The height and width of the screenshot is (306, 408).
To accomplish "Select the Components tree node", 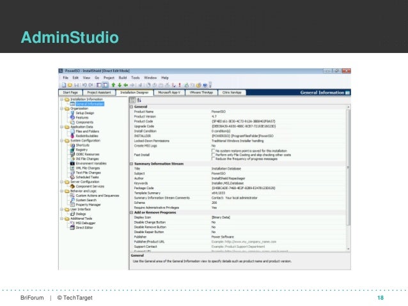I will click(x=84, y=122).
